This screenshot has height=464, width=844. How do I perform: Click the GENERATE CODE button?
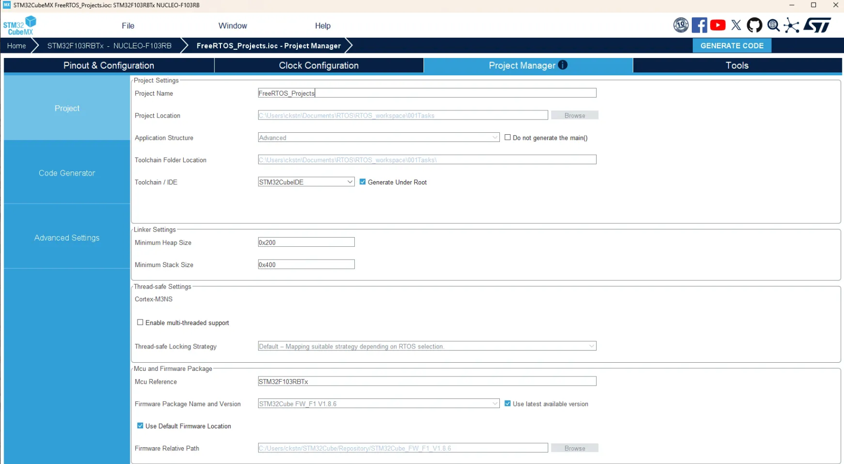coord(732,45)
